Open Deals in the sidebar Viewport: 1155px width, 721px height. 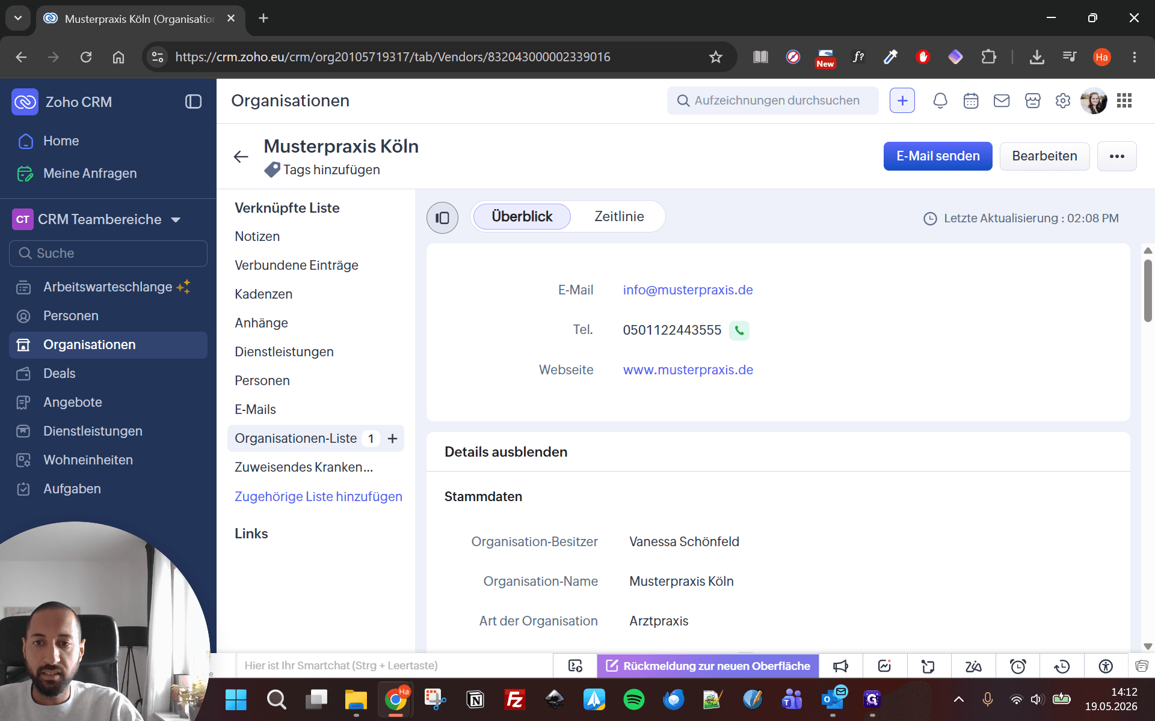pos(108,374)
